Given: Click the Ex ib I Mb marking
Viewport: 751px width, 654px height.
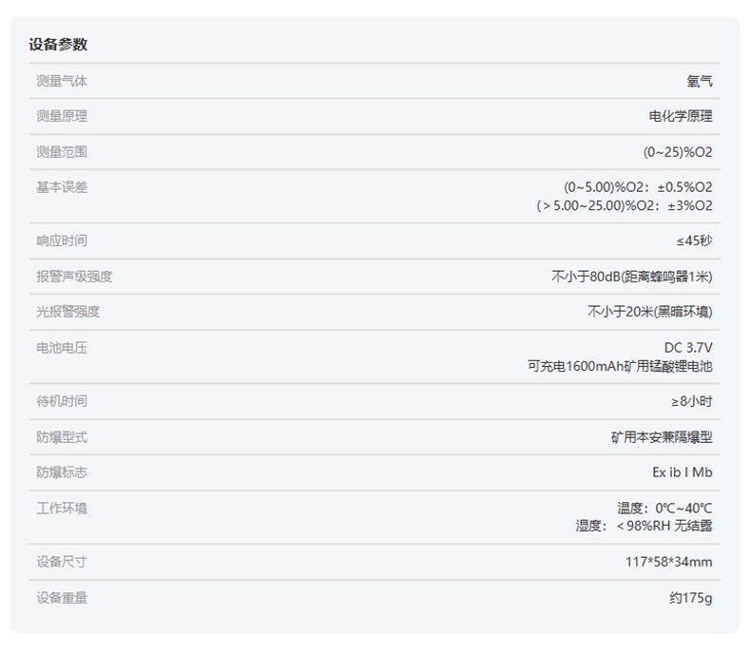Looking at the screenshot, I should click(682, 472).
